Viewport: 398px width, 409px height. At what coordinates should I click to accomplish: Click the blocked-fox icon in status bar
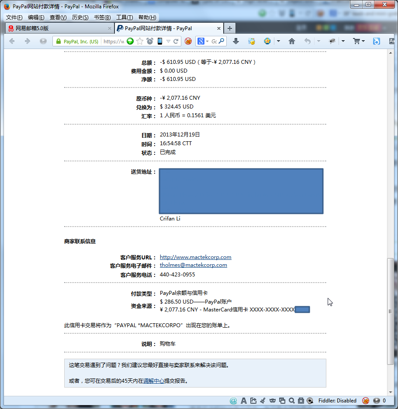[366, 401]
